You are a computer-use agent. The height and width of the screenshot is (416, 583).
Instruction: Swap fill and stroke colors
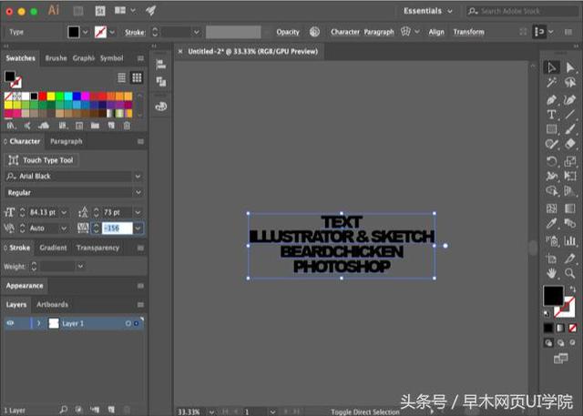(x=573, y=289)
